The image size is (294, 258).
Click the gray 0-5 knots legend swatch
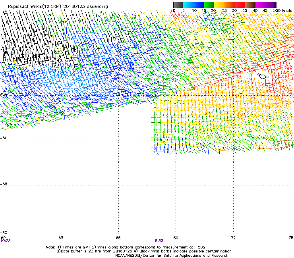pyautogui.click(x=178, y=5)
